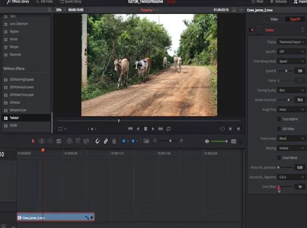Click the match frame icon below viewer

223,129
